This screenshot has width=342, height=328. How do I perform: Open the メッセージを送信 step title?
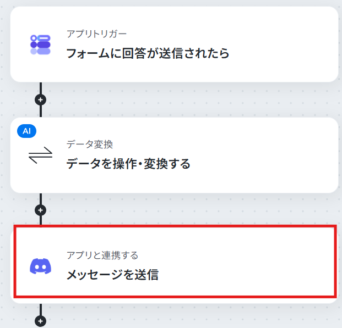tap(112, 275)
